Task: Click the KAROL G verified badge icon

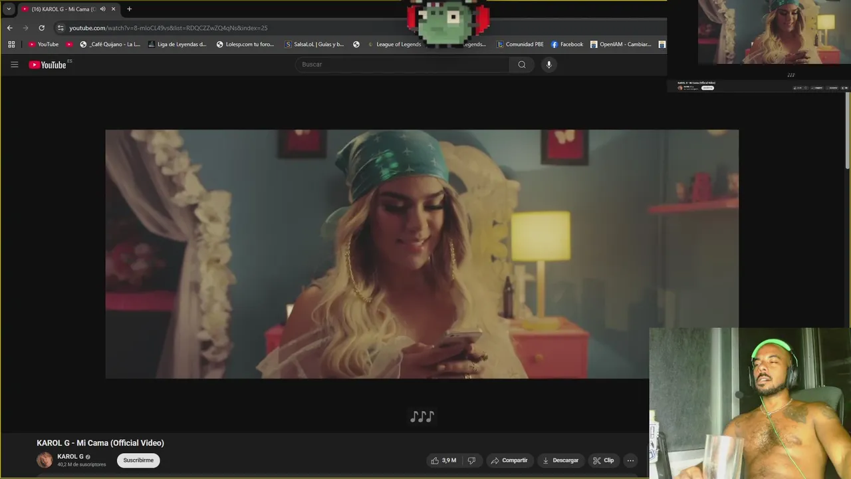Action: pos(88,457)
